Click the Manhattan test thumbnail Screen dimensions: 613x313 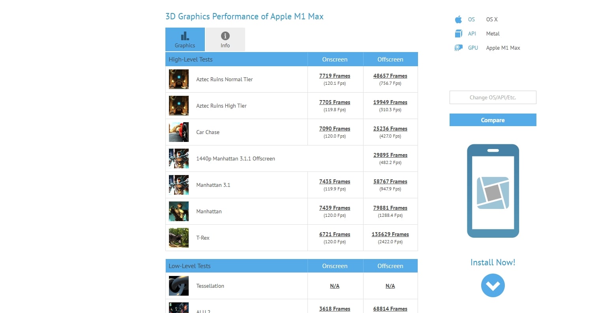(x=179, y=211)
